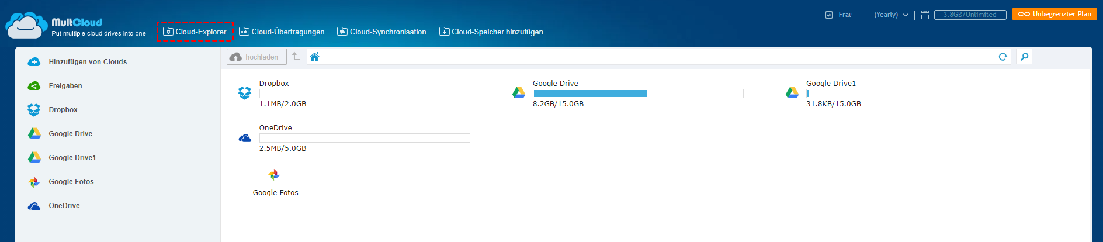Click the 2.5MB/5.0GB usage text

coord(283,148)
